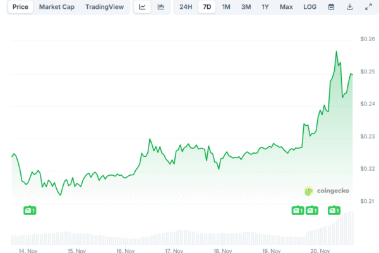Open right marker of the adjacent news pair
This screenshot has width=379, height=253.
pyautogui.click(x=311, y=210)
